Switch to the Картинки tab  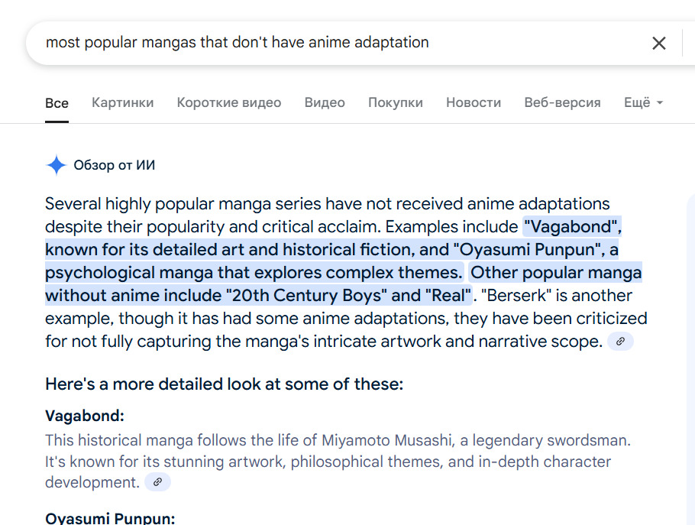point(122,102)
